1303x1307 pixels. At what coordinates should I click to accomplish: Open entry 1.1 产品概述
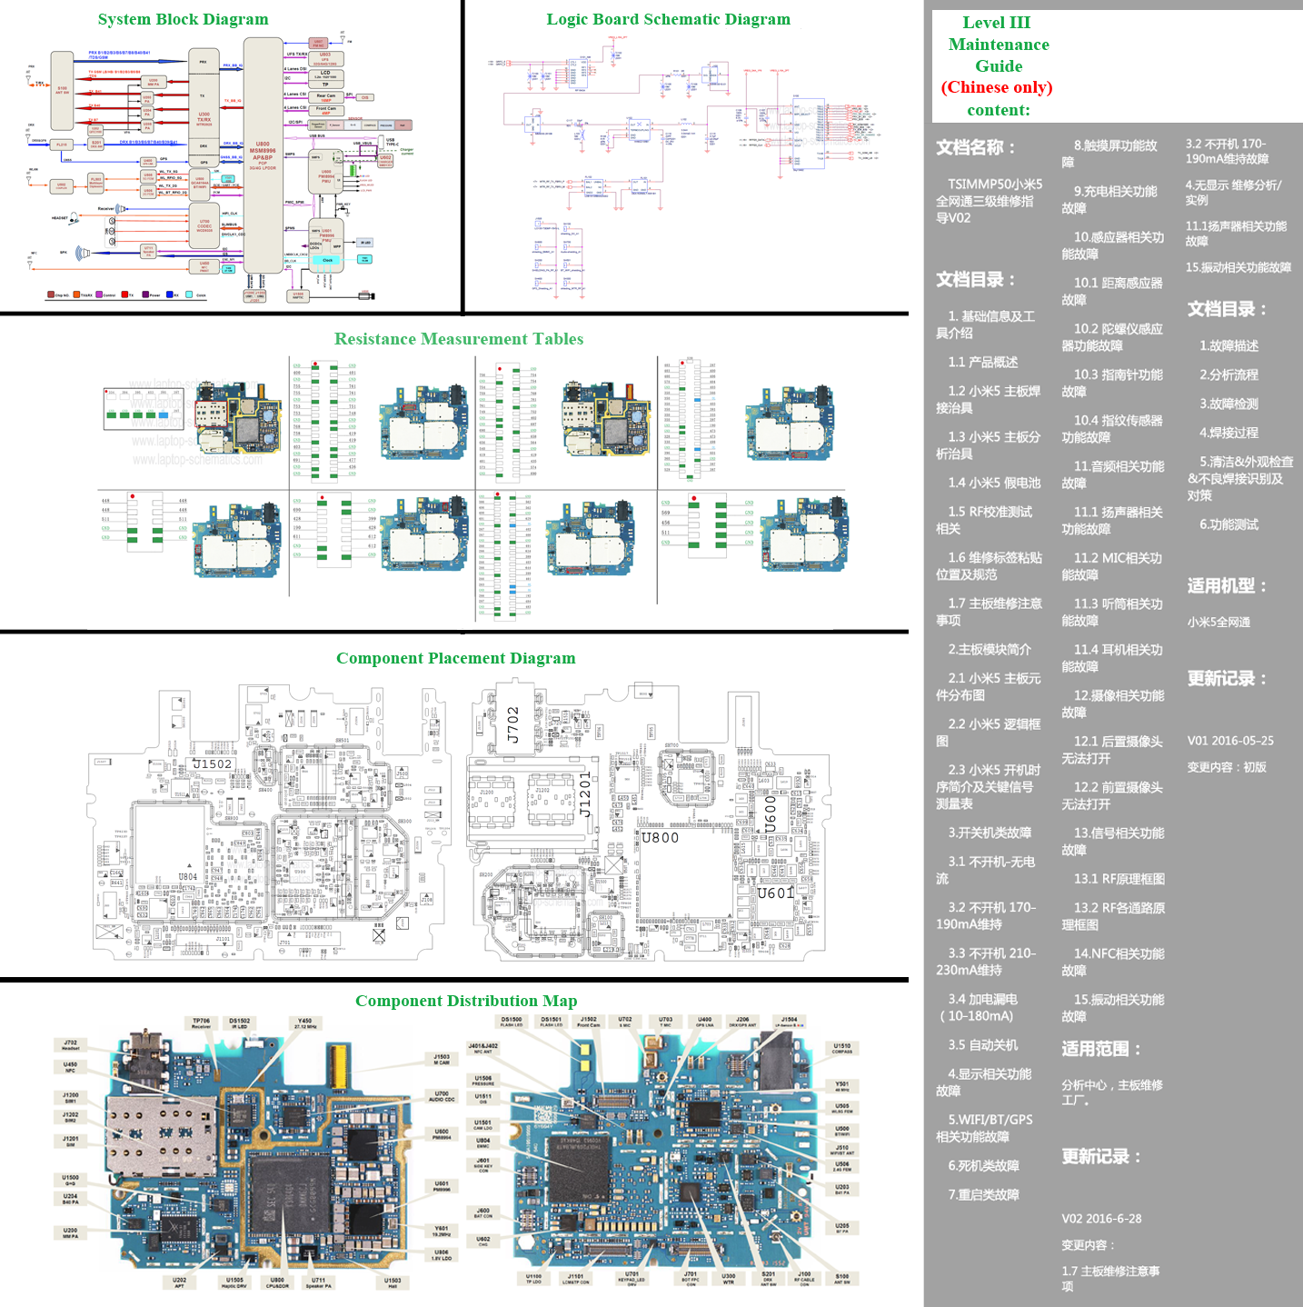point(983,362)
